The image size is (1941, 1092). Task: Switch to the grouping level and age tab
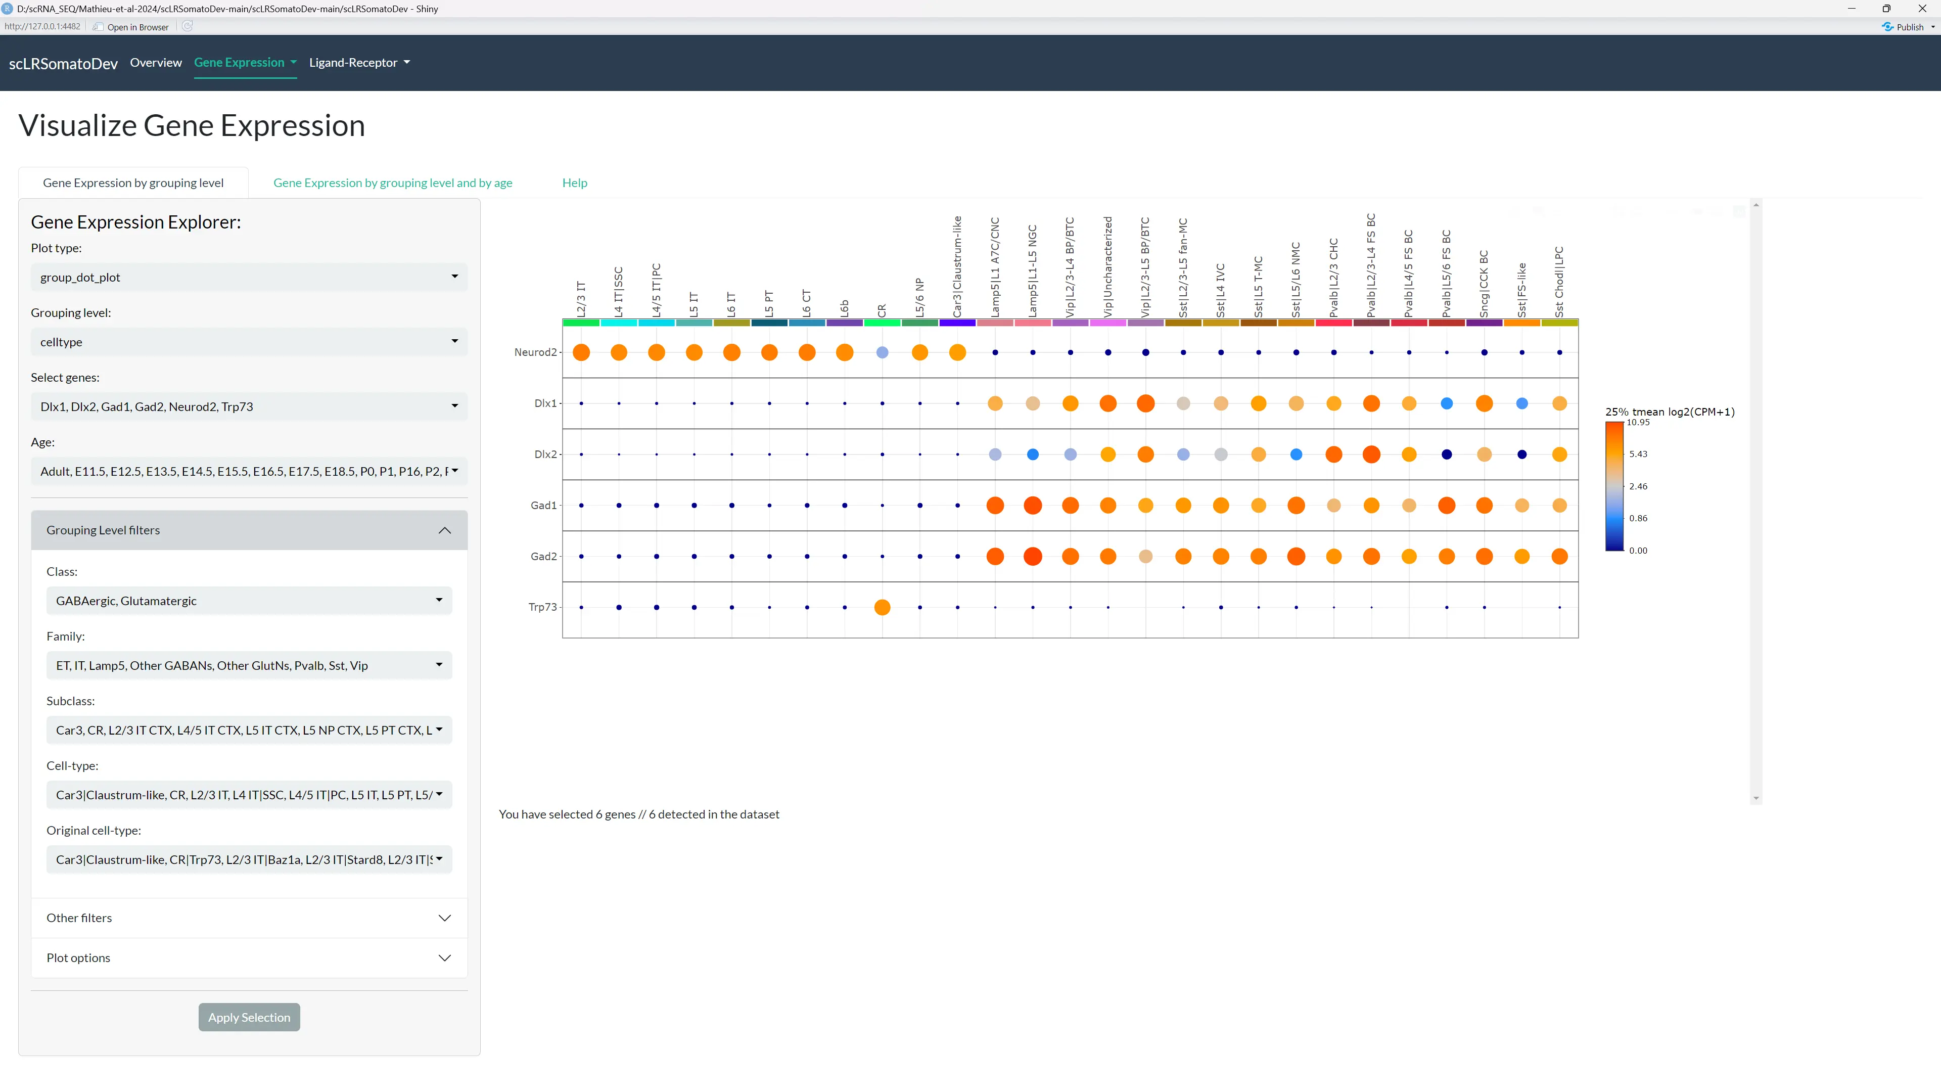pos(393,183)
